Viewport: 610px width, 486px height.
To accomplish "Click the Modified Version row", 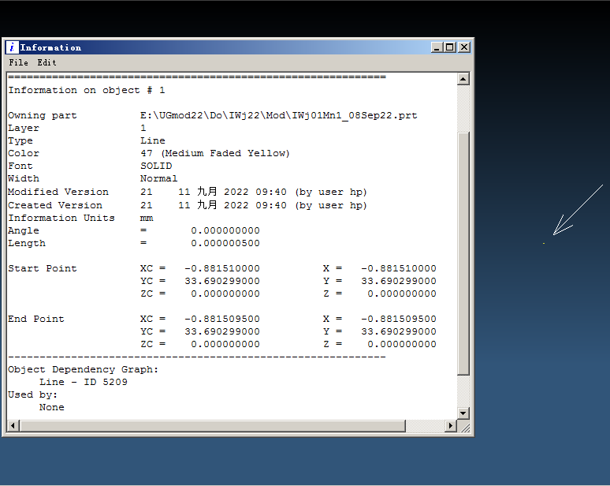I will coord(187,192).
